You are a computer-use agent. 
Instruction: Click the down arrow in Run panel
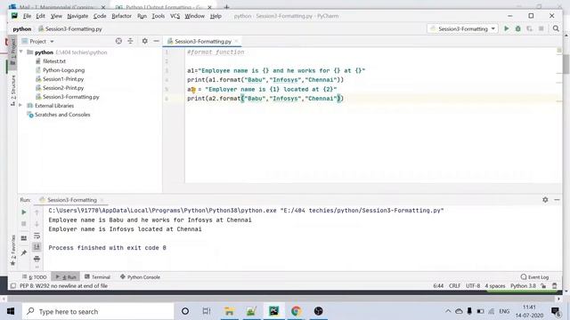tap(37, 224)
